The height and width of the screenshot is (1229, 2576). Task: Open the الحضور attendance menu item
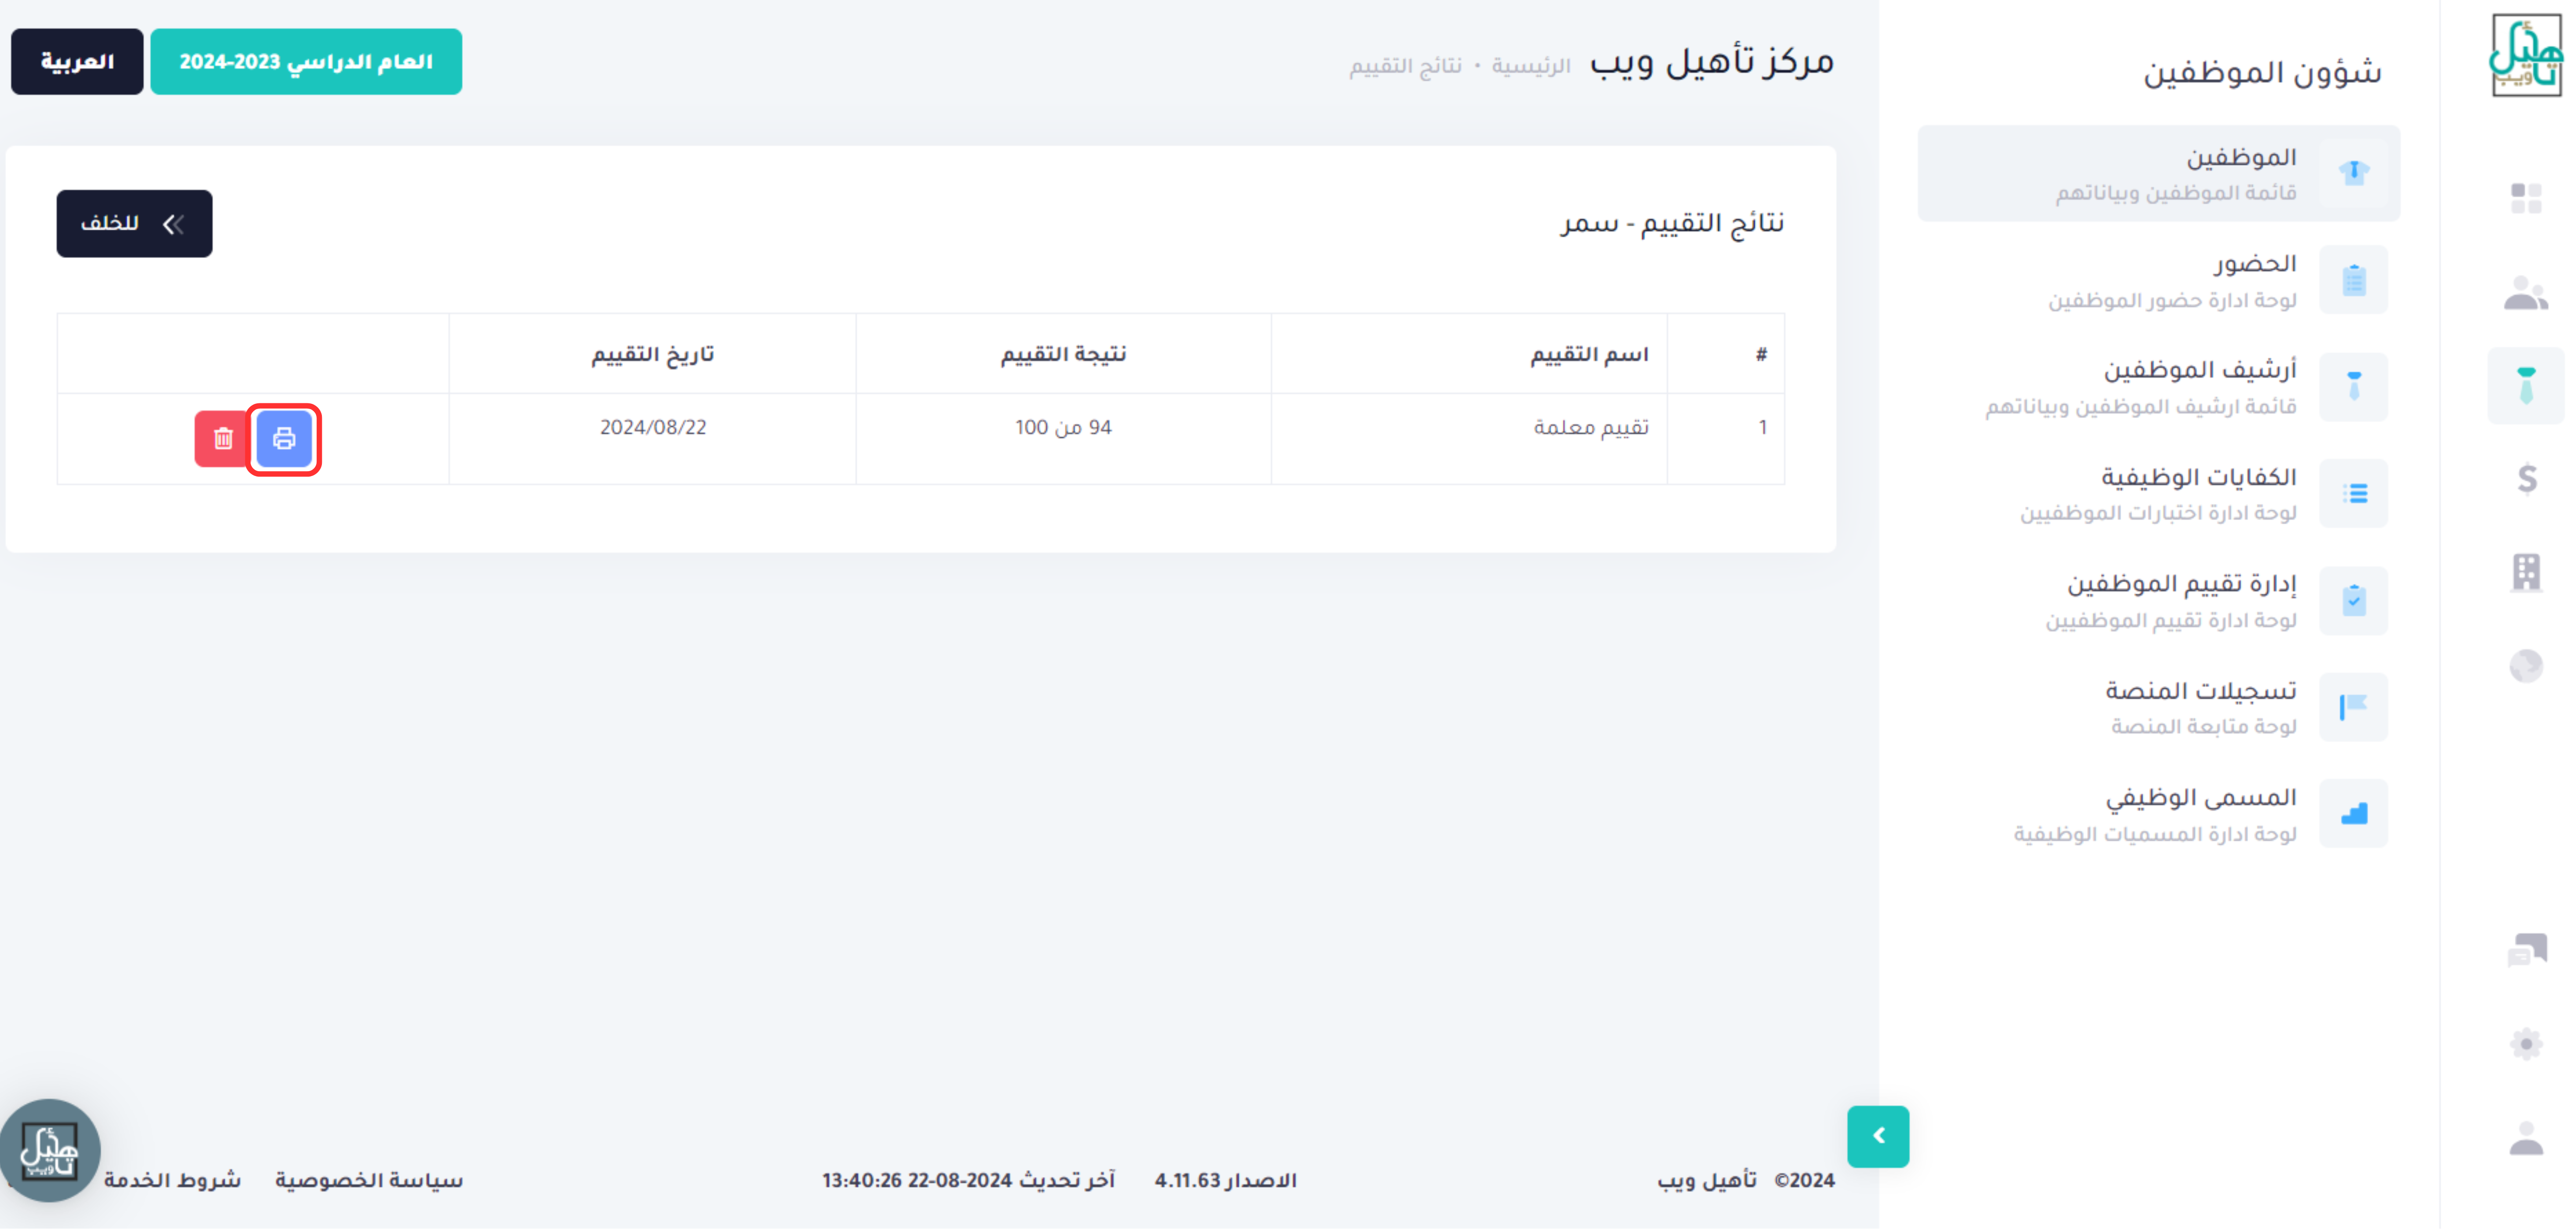pos(2159,280)
